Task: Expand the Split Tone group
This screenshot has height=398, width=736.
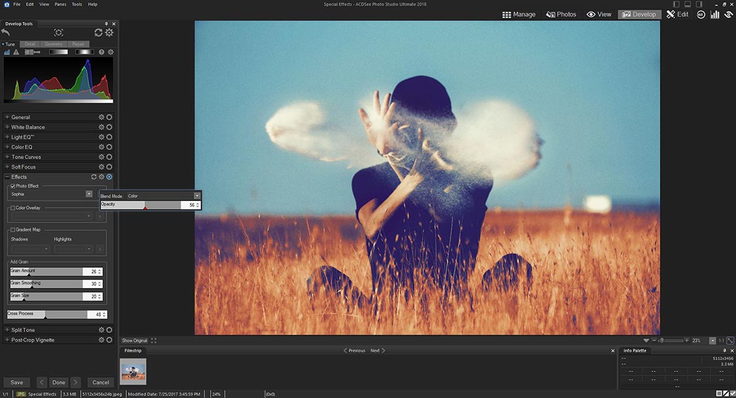Action: pyautogui.click(x=7, y=330)
